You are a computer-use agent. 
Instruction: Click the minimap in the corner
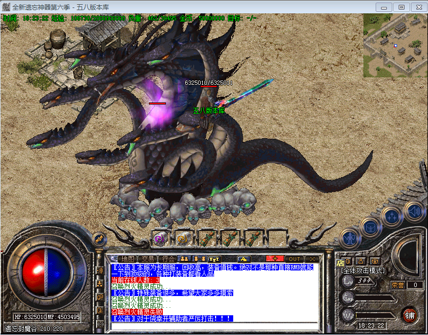[x=395, y=45]
